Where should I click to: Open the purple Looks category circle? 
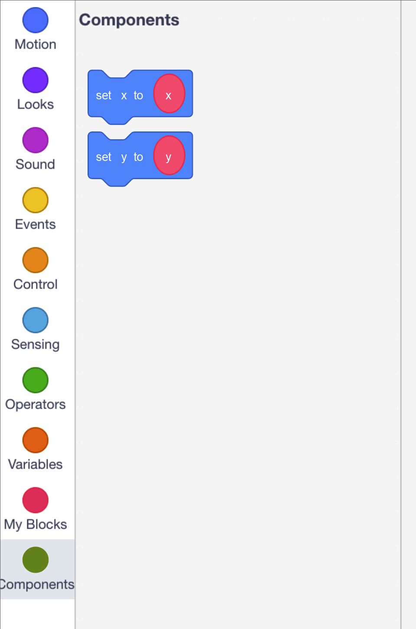35,80
